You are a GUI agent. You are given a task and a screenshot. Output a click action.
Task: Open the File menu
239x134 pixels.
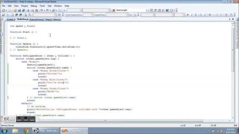3,6
